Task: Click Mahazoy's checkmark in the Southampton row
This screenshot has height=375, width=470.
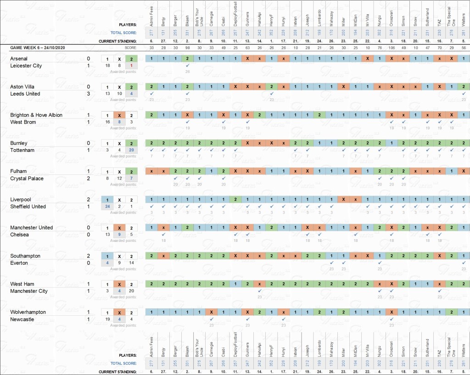Action: (x=331, y=263)
